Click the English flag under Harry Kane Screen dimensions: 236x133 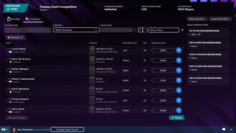pyautogui.click(x=10, y=112)
